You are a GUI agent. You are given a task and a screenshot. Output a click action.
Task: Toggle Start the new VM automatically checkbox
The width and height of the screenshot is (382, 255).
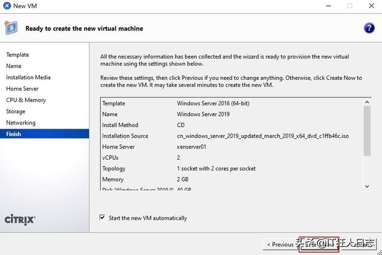pos(102,217)
